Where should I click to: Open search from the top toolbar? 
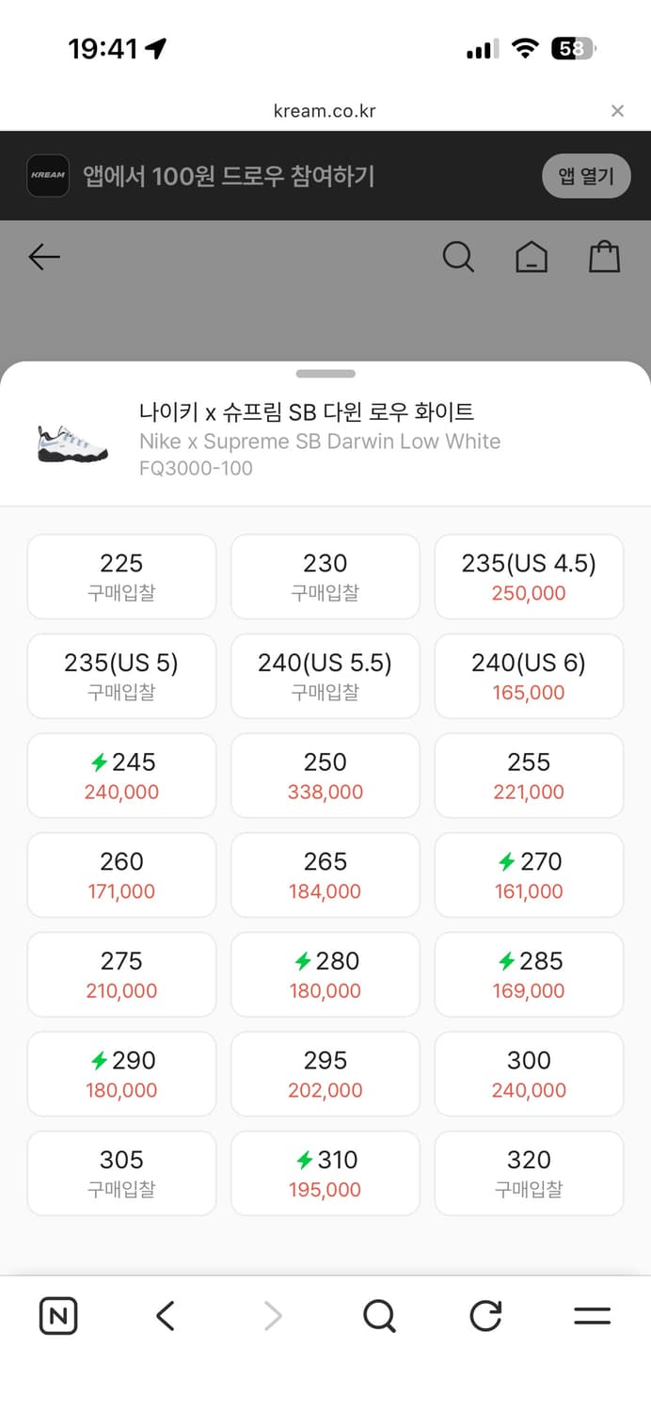point(458,256)
